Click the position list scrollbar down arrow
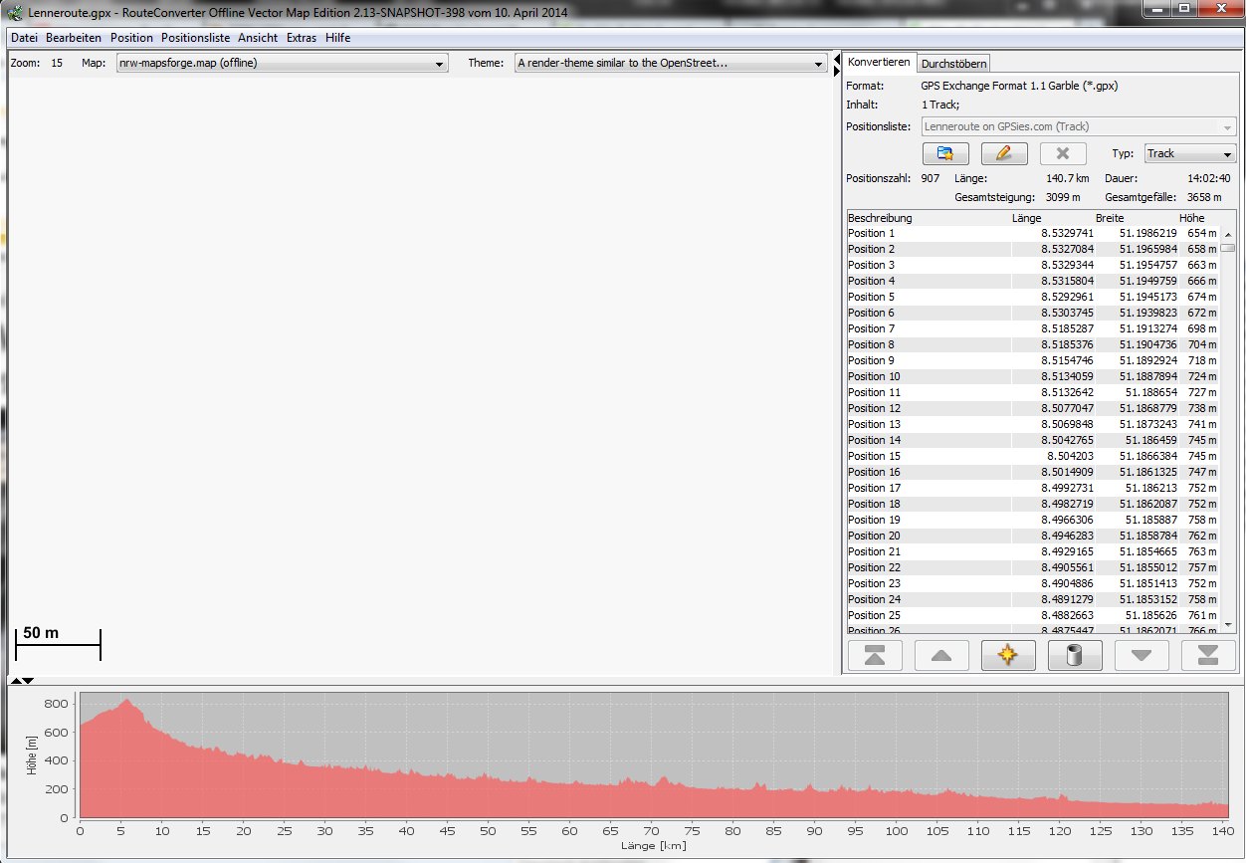Image resolution: width=1246 pixels, height=863 pixels. [x=1228, y=623]
